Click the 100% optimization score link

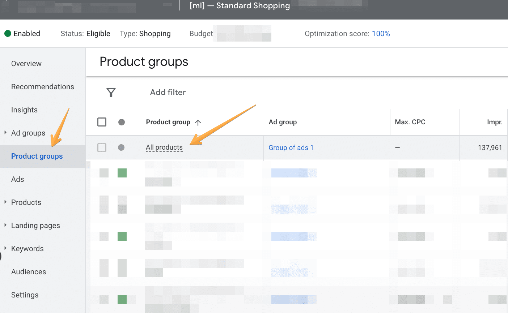point(381,34)
